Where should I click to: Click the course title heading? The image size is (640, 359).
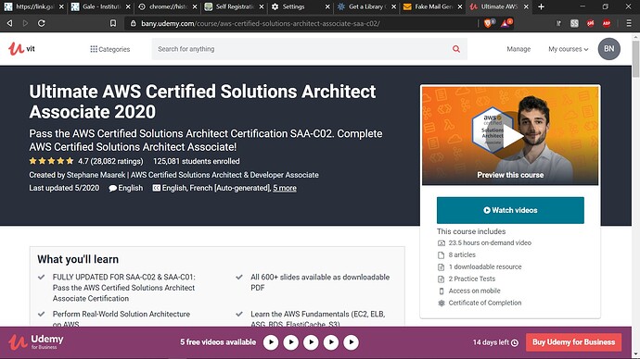[202, 102]
